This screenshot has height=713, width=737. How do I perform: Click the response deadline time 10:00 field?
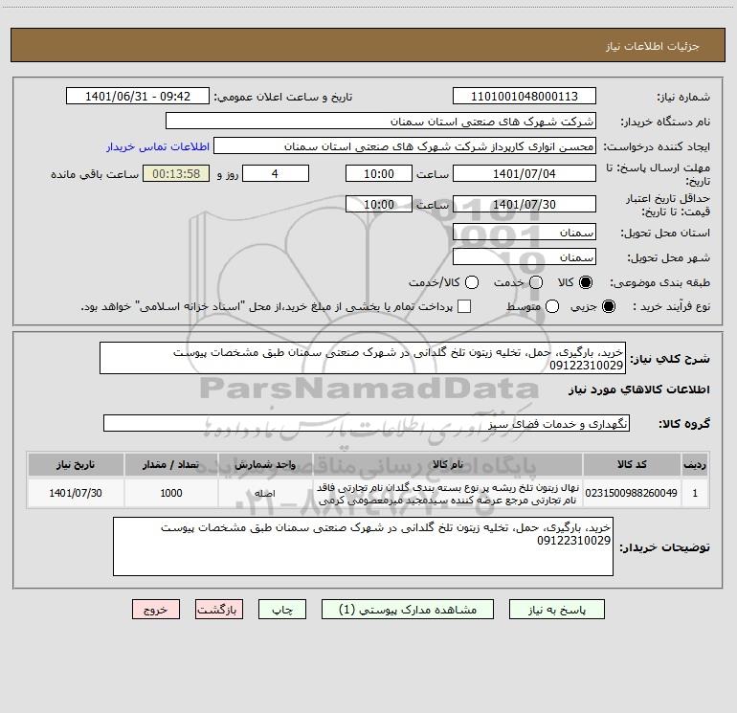coord(379,173)
